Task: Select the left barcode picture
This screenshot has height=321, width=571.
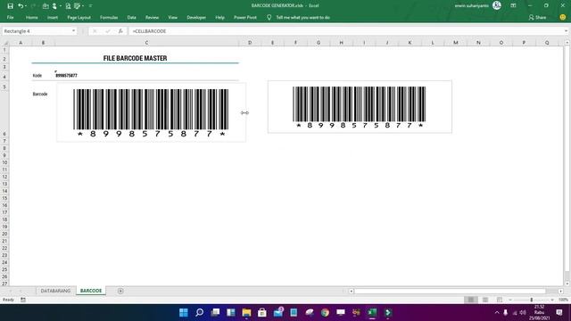Action: (151, 112)
